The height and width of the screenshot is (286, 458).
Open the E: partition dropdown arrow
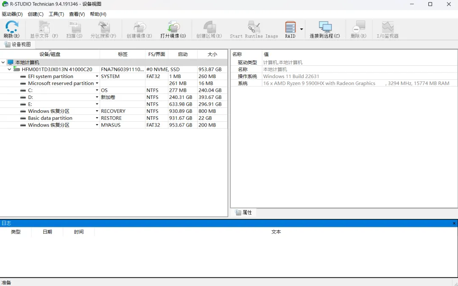(x=97, y=104)
